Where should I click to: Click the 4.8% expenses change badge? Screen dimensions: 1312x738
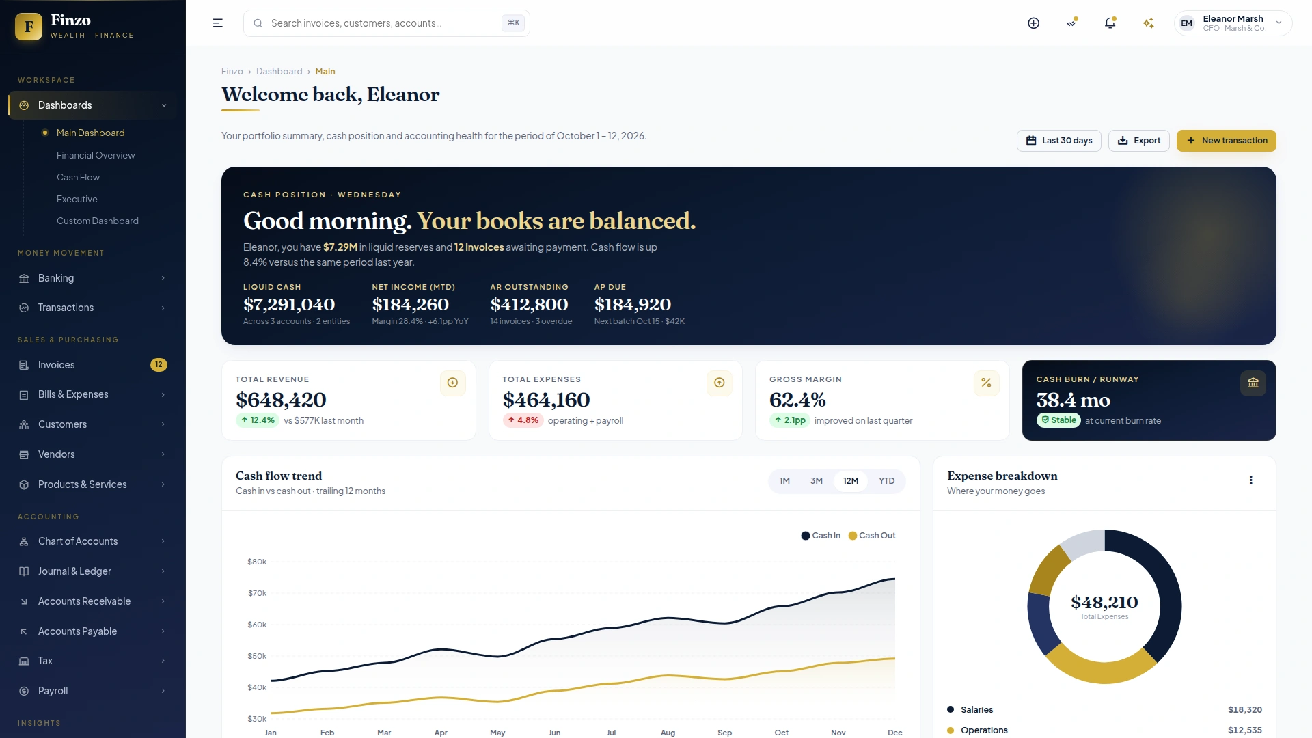pos(523,420)
